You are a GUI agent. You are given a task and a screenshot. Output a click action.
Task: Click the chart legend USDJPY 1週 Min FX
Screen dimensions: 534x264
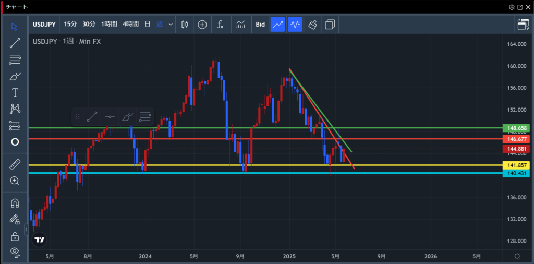click(x=67, y=42)
